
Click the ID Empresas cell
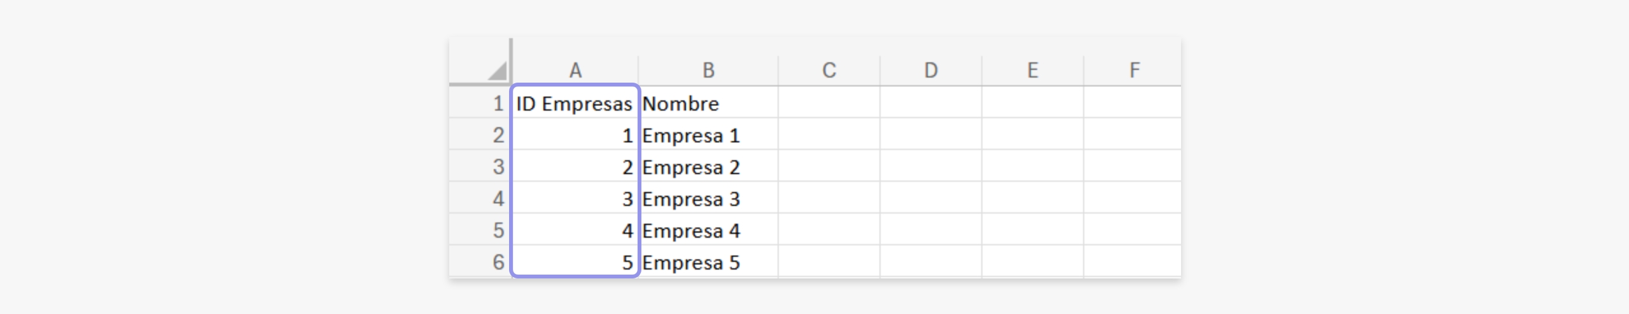click(x=575, y=102)
